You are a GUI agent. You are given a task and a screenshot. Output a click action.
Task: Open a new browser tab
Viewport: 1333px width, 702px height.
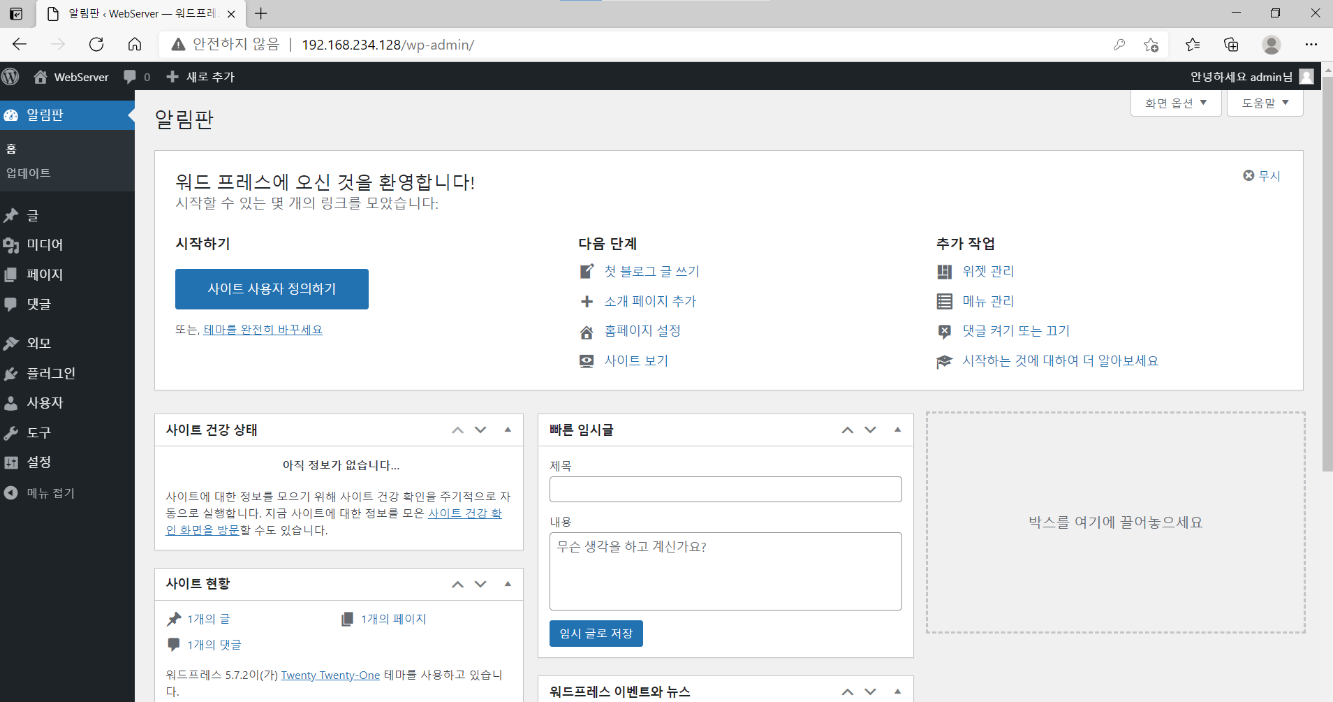point(261,13)
